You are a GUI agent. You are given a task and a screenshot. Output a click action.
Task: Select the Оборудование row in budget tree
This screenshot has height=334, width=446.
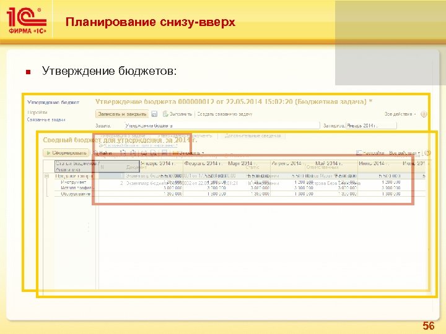click(76, 194)
